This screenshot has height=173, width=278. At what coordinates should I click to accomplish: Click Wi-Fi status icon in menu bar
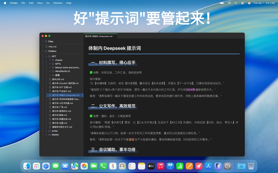229,3
